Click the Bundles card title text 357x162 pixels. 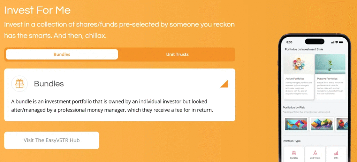tap(49, 84)
